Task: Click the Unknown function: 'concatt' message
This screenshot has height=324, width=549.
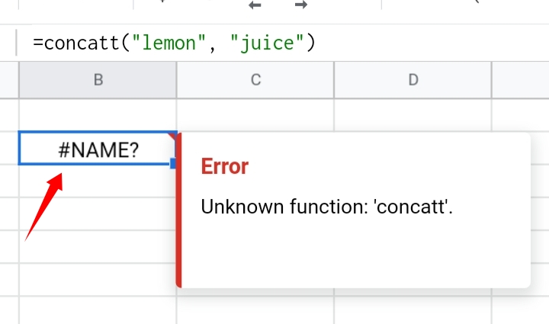Action: pos(326,207)
